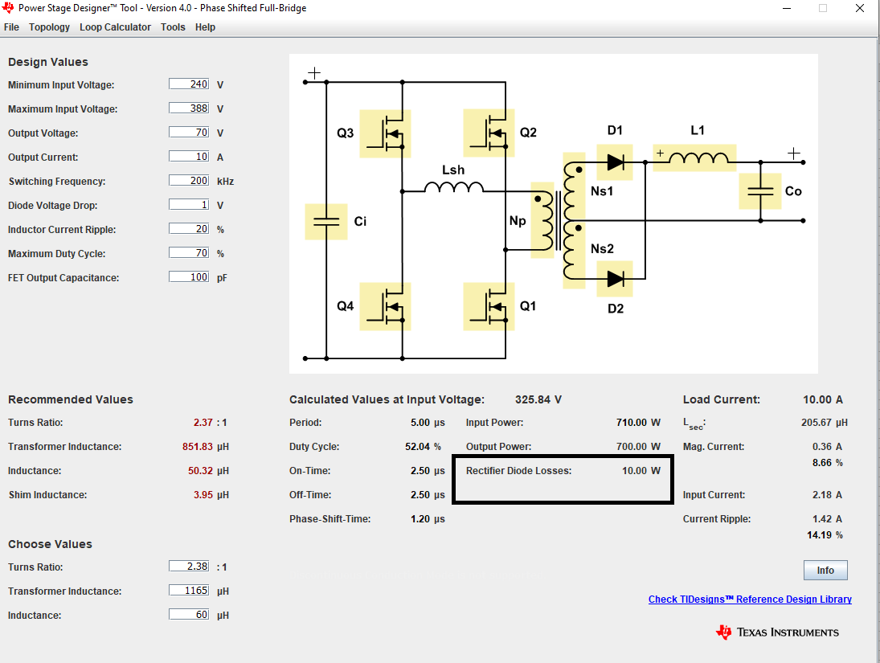Open Check TIDesigns Reference Design Library link
The height and width of the screenshot is (663, 880).
click(750, 599)
